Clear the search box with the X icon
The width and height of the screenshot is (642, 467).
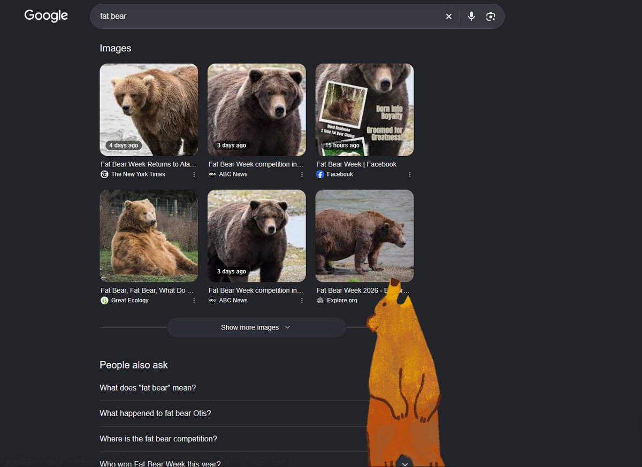449,17
